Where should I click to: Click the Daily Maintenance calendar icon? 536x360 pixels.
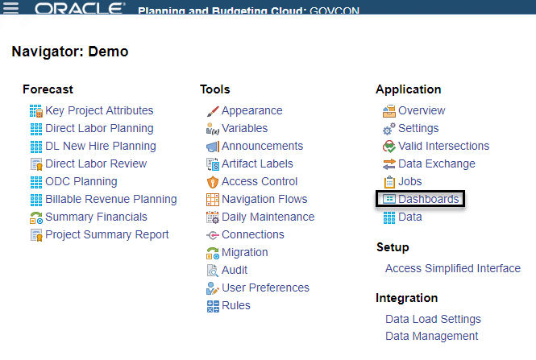[213, 217]
